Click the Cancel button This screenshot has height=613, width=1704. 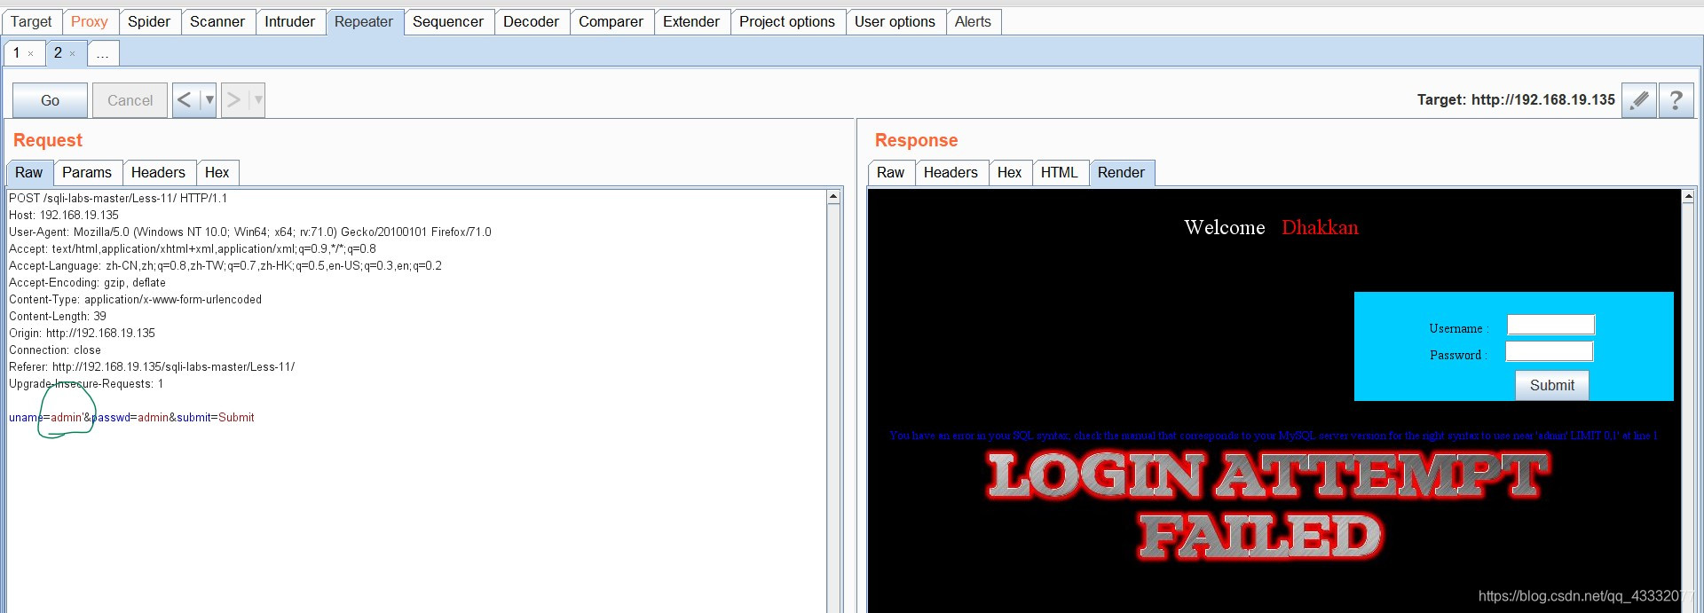tap(130, 100)
